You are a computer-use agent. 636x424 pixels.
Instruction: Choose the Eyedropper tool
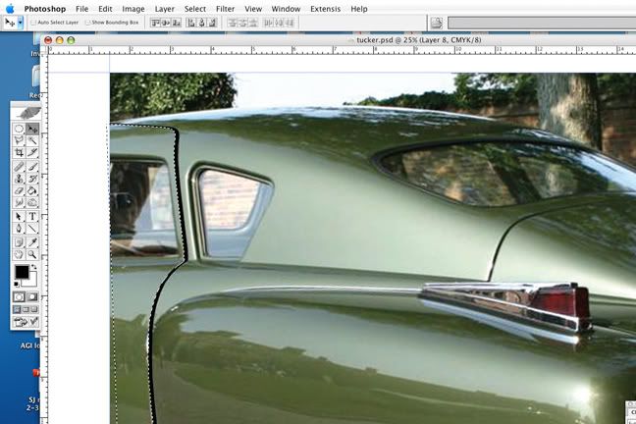coord(32,241)
